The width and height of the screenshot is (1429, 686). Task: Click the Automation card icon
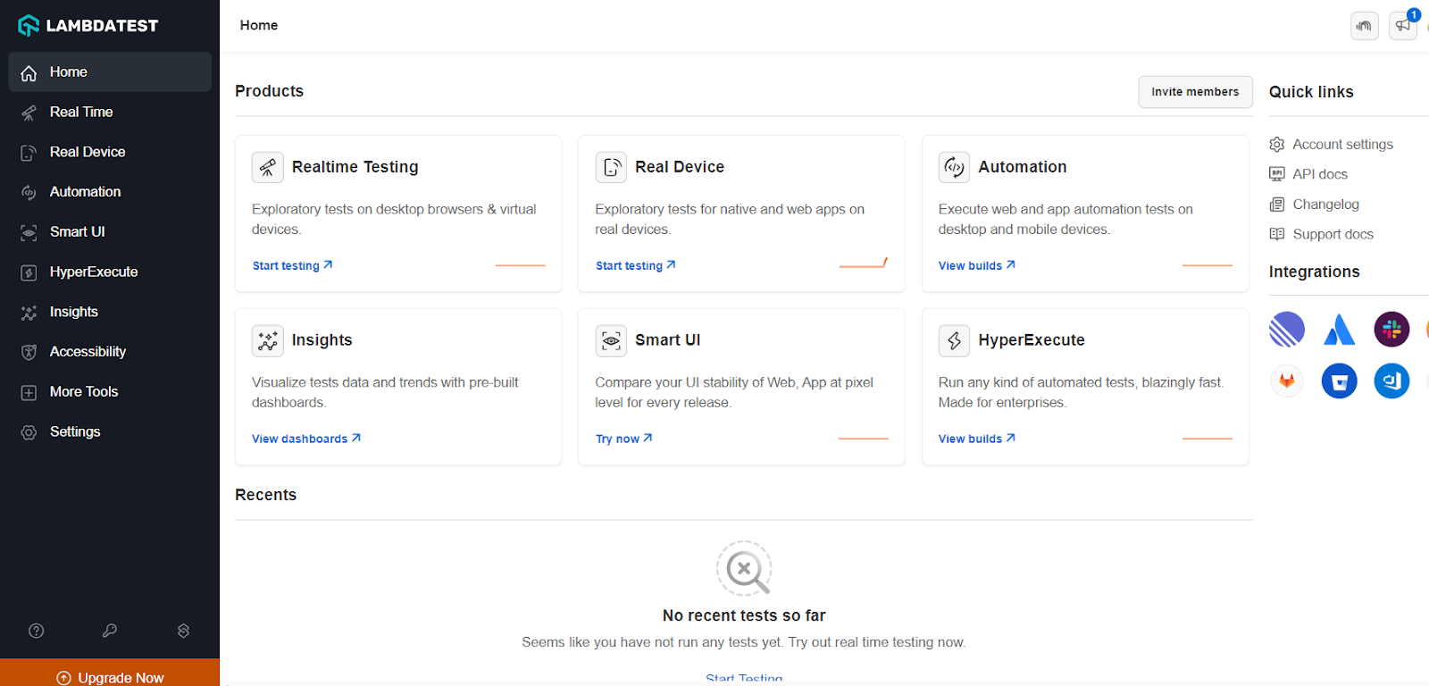(x=955, y=167)
